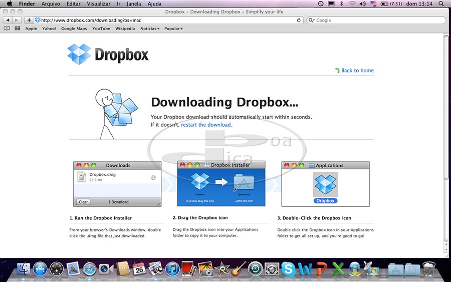Open the Applications folder in dock

[x=396, y=269]
